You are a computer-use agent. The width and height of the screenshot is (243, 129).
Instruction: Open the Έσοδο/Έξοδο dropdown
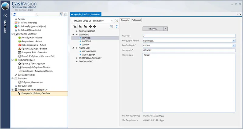tap(234, 46)
